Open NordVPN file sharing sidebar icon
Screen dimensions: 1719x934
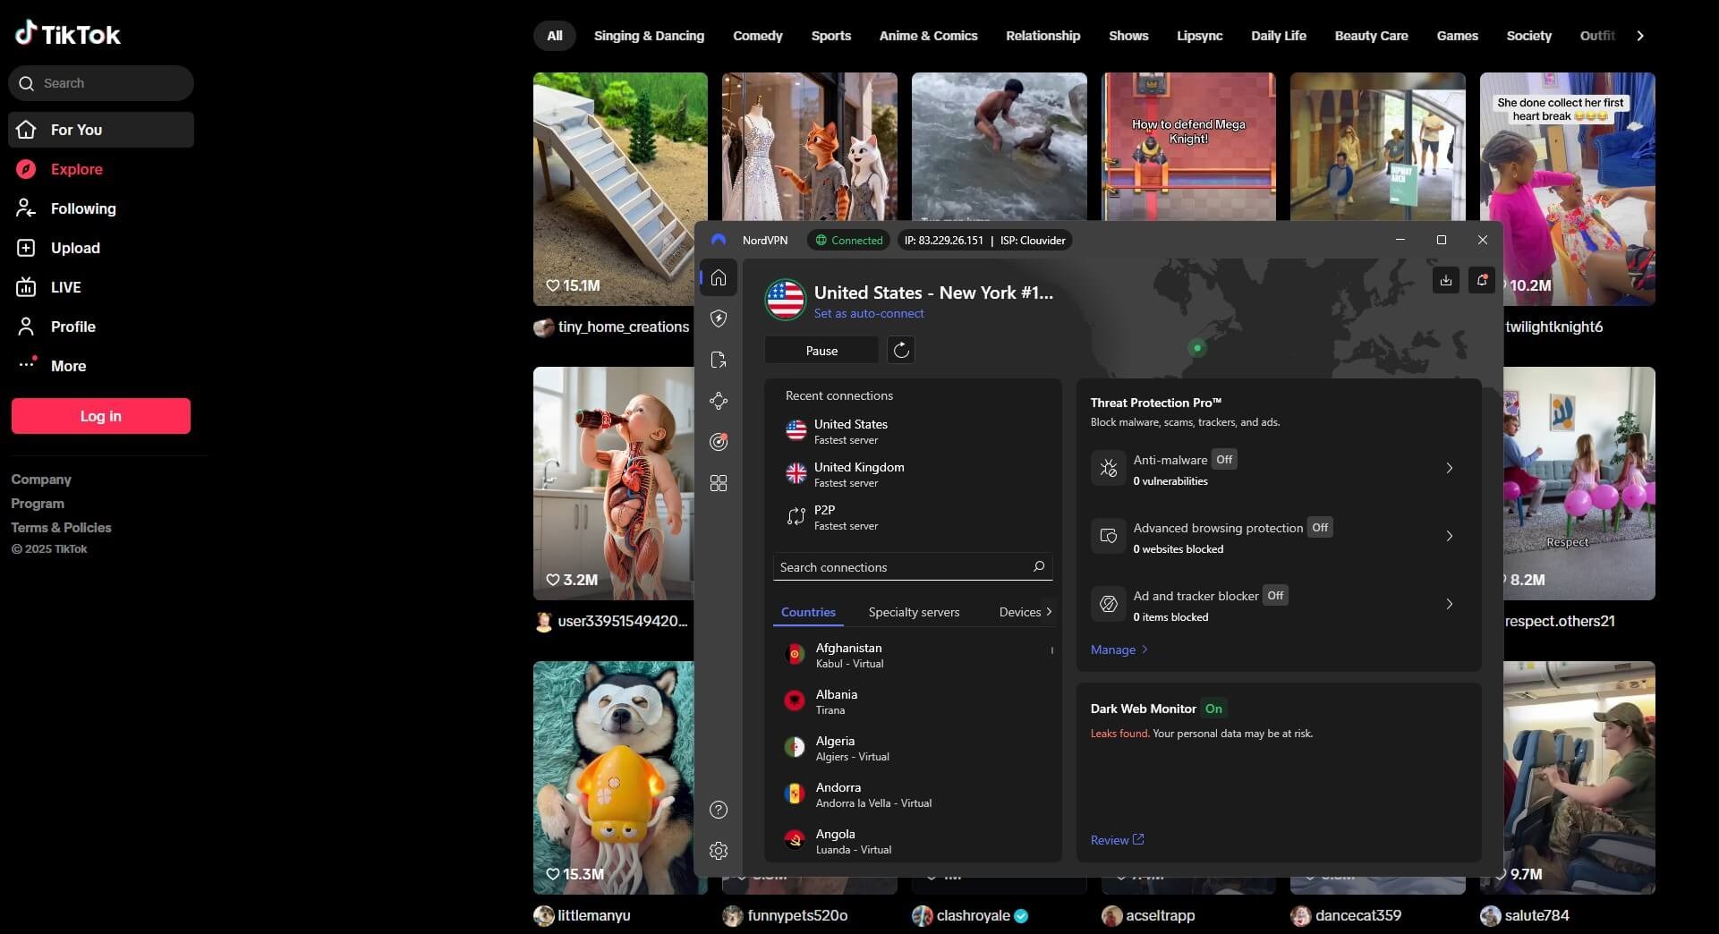click(719, 360)
